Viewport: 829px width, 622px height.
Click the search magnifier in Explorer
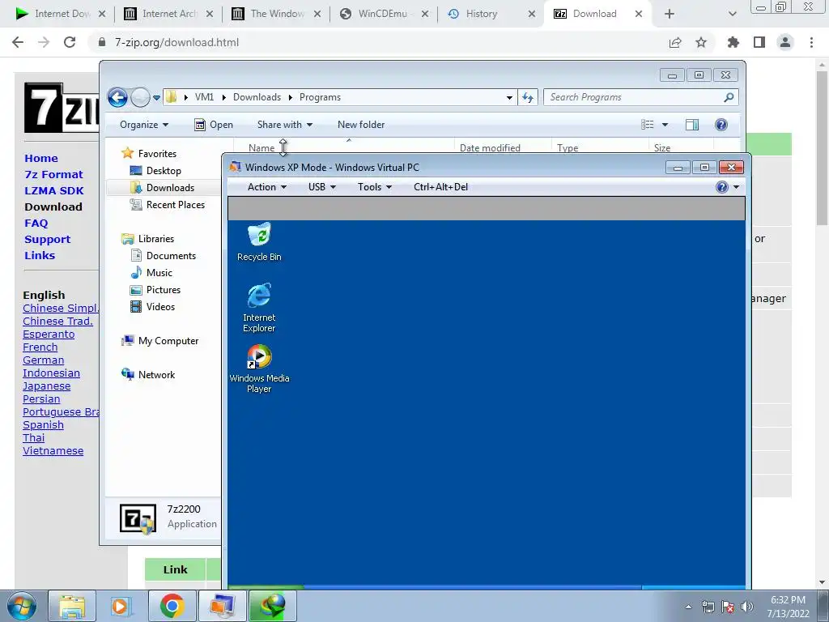(x=729, y=97)
